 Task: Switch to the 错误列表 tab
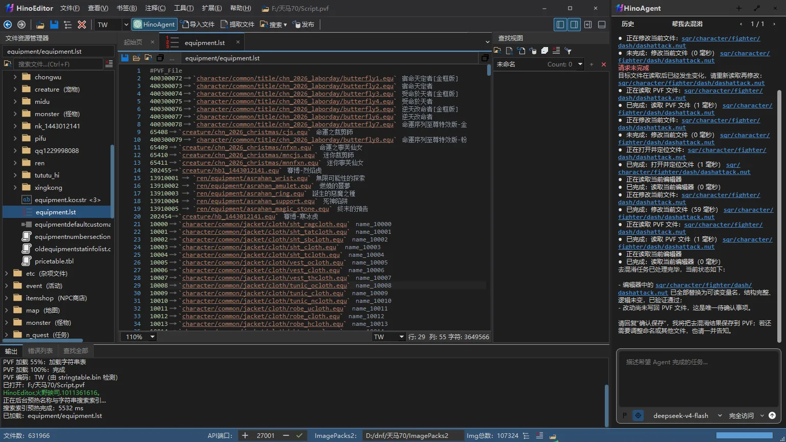point(40,350)
